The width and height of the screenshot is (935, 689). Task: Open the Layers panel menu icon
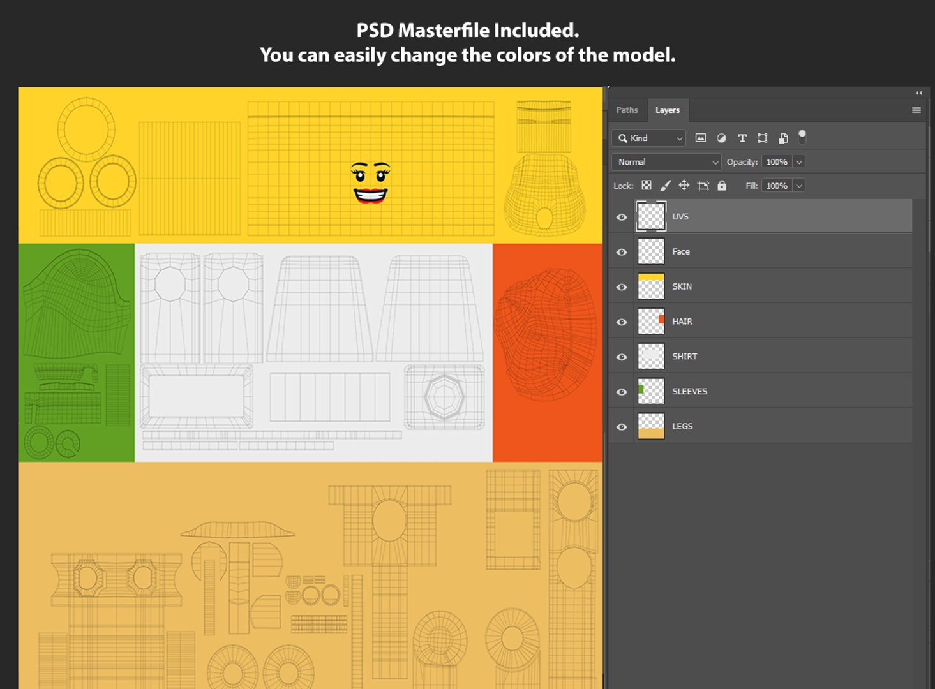pos(916,110)
